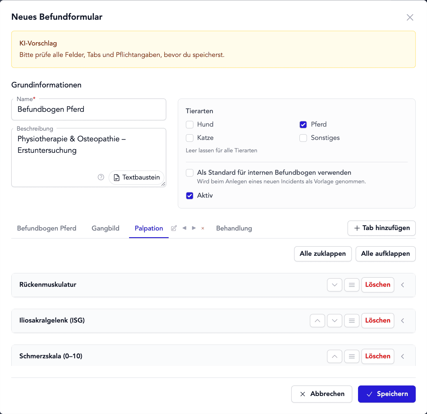Move Iliosakralgelenk (ISG) section down

pyautogui.click(x=335, y=320)
